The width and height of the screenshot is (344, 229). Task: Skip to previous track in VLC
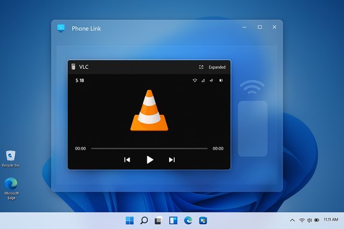(127, 160)
